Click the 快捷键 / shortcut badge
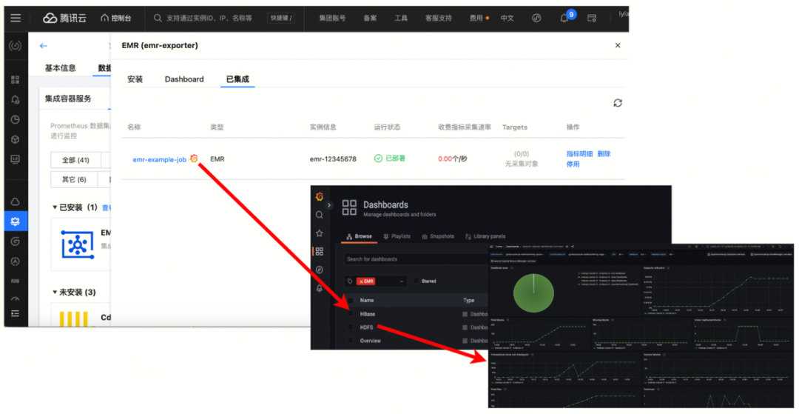Image resolution: width=799 pixels, height=414 pixels. pos(281,18)
